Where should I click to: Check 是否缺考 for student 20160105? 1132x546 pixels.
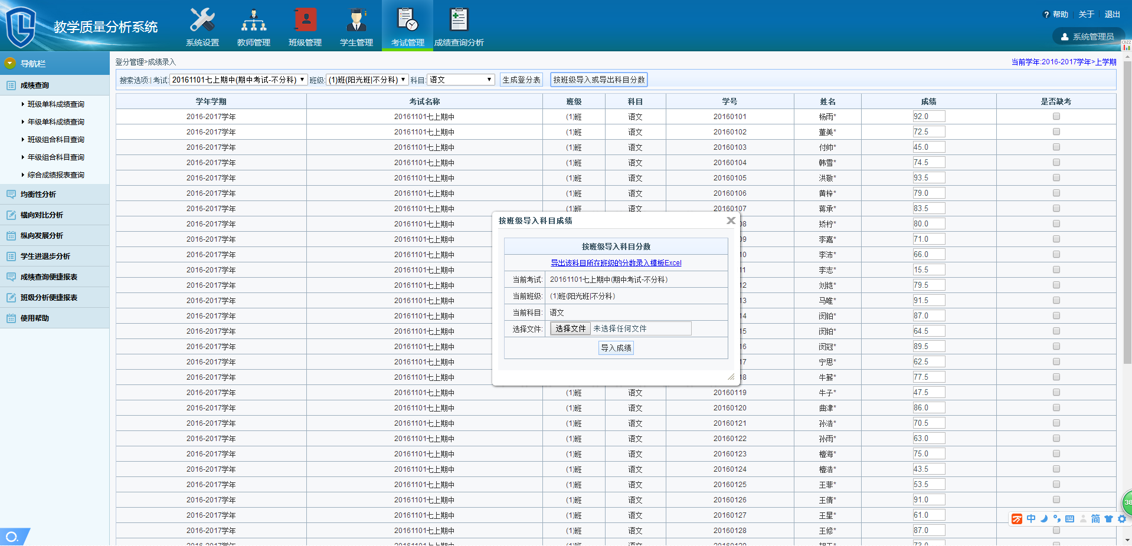(x=1056, y=177)
